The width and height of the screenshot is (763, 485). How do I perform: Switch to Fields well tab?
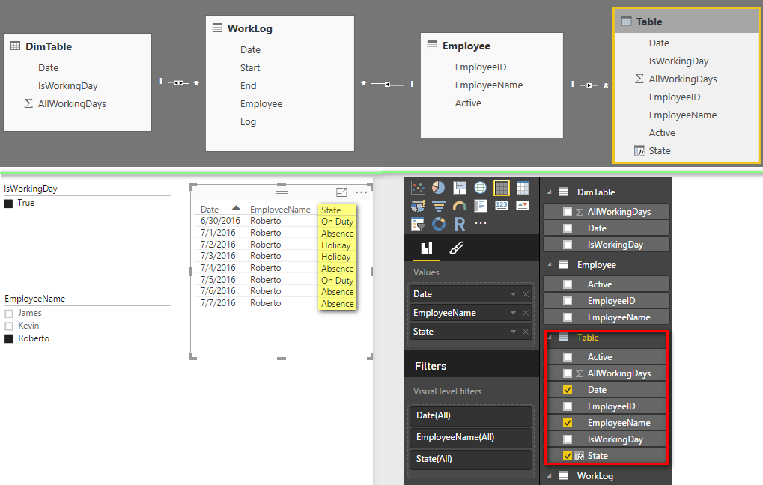(x=427, y=248)
